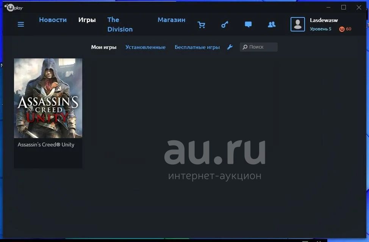This screenshot has height=242, width=369.
Task: Click the Поиск search field
Action: (x=259, y=47)
